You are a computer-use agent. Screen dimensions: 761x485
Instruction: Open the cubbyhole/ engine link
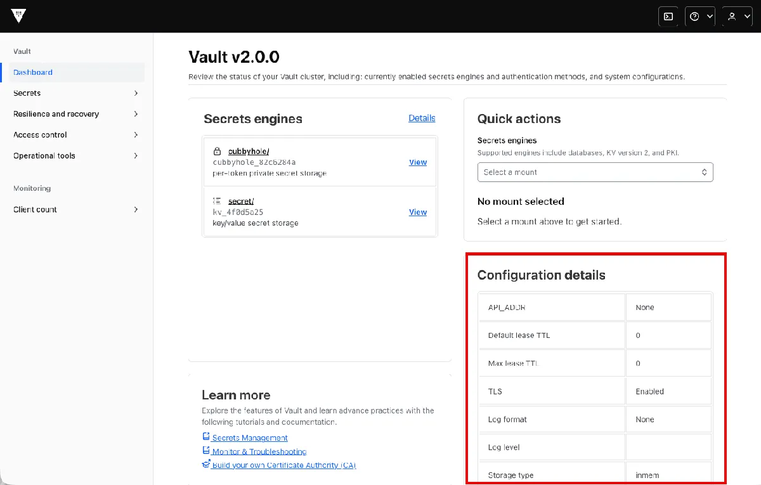click(x=249, y=152)
